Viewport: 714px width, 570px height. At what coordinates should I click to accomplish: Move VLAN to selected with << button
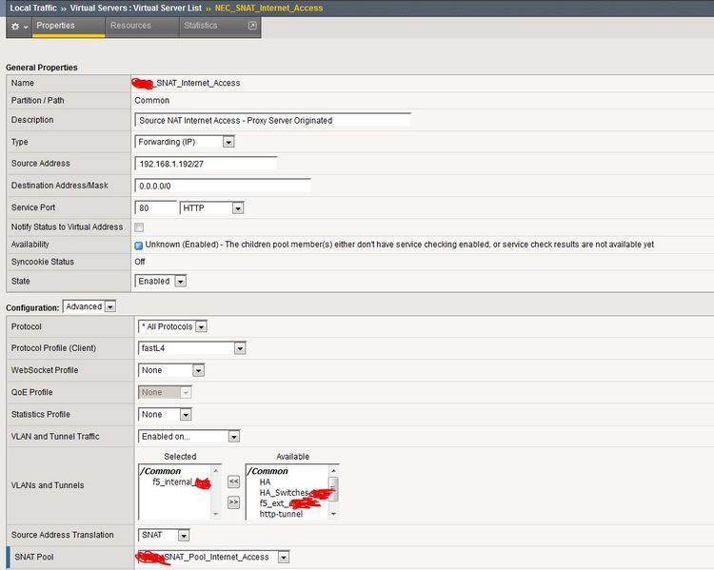[233, 482]
